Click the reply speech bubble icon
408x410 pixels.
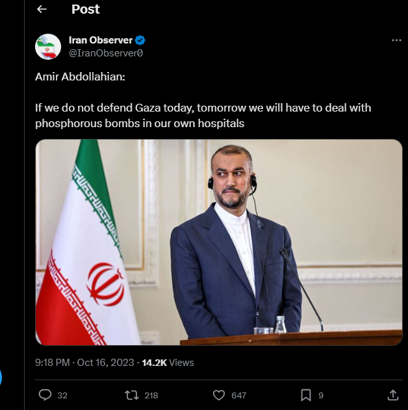pos(45,394)
